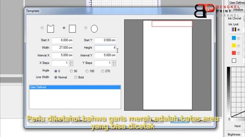
Task: Click the yellow color swatch
Action: (x=234, y=45)
